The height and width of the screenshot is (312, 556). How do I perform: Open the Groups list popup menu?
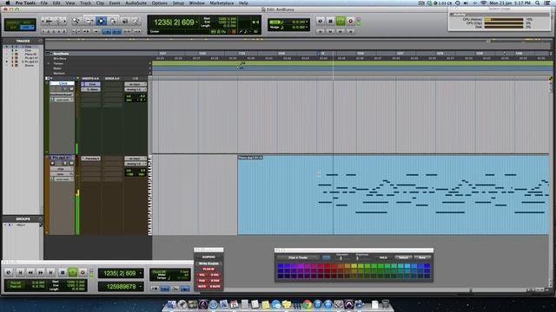40,219
